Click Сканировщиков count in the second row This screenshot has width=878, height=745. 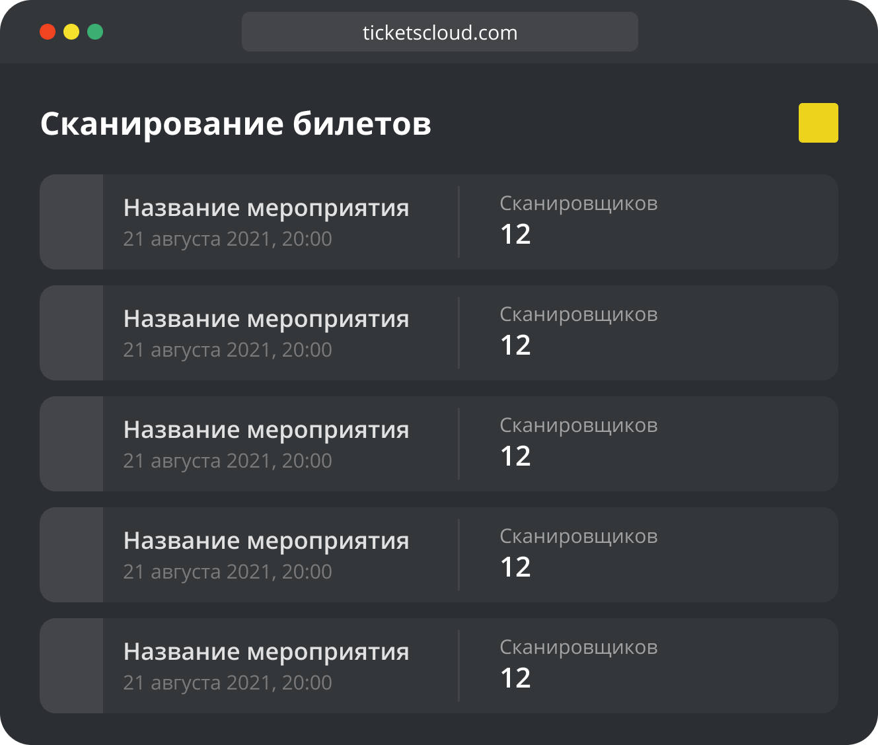(515, 345)
